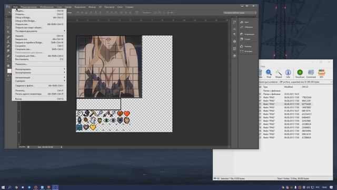
Task: Open the Коррекция (Adjustments) panel icon
Action: tap(242, 34)
